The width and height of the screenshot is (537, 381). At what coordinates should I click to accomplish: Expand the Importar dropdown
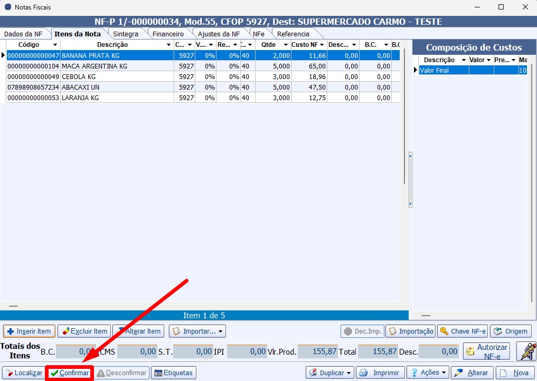197,331
